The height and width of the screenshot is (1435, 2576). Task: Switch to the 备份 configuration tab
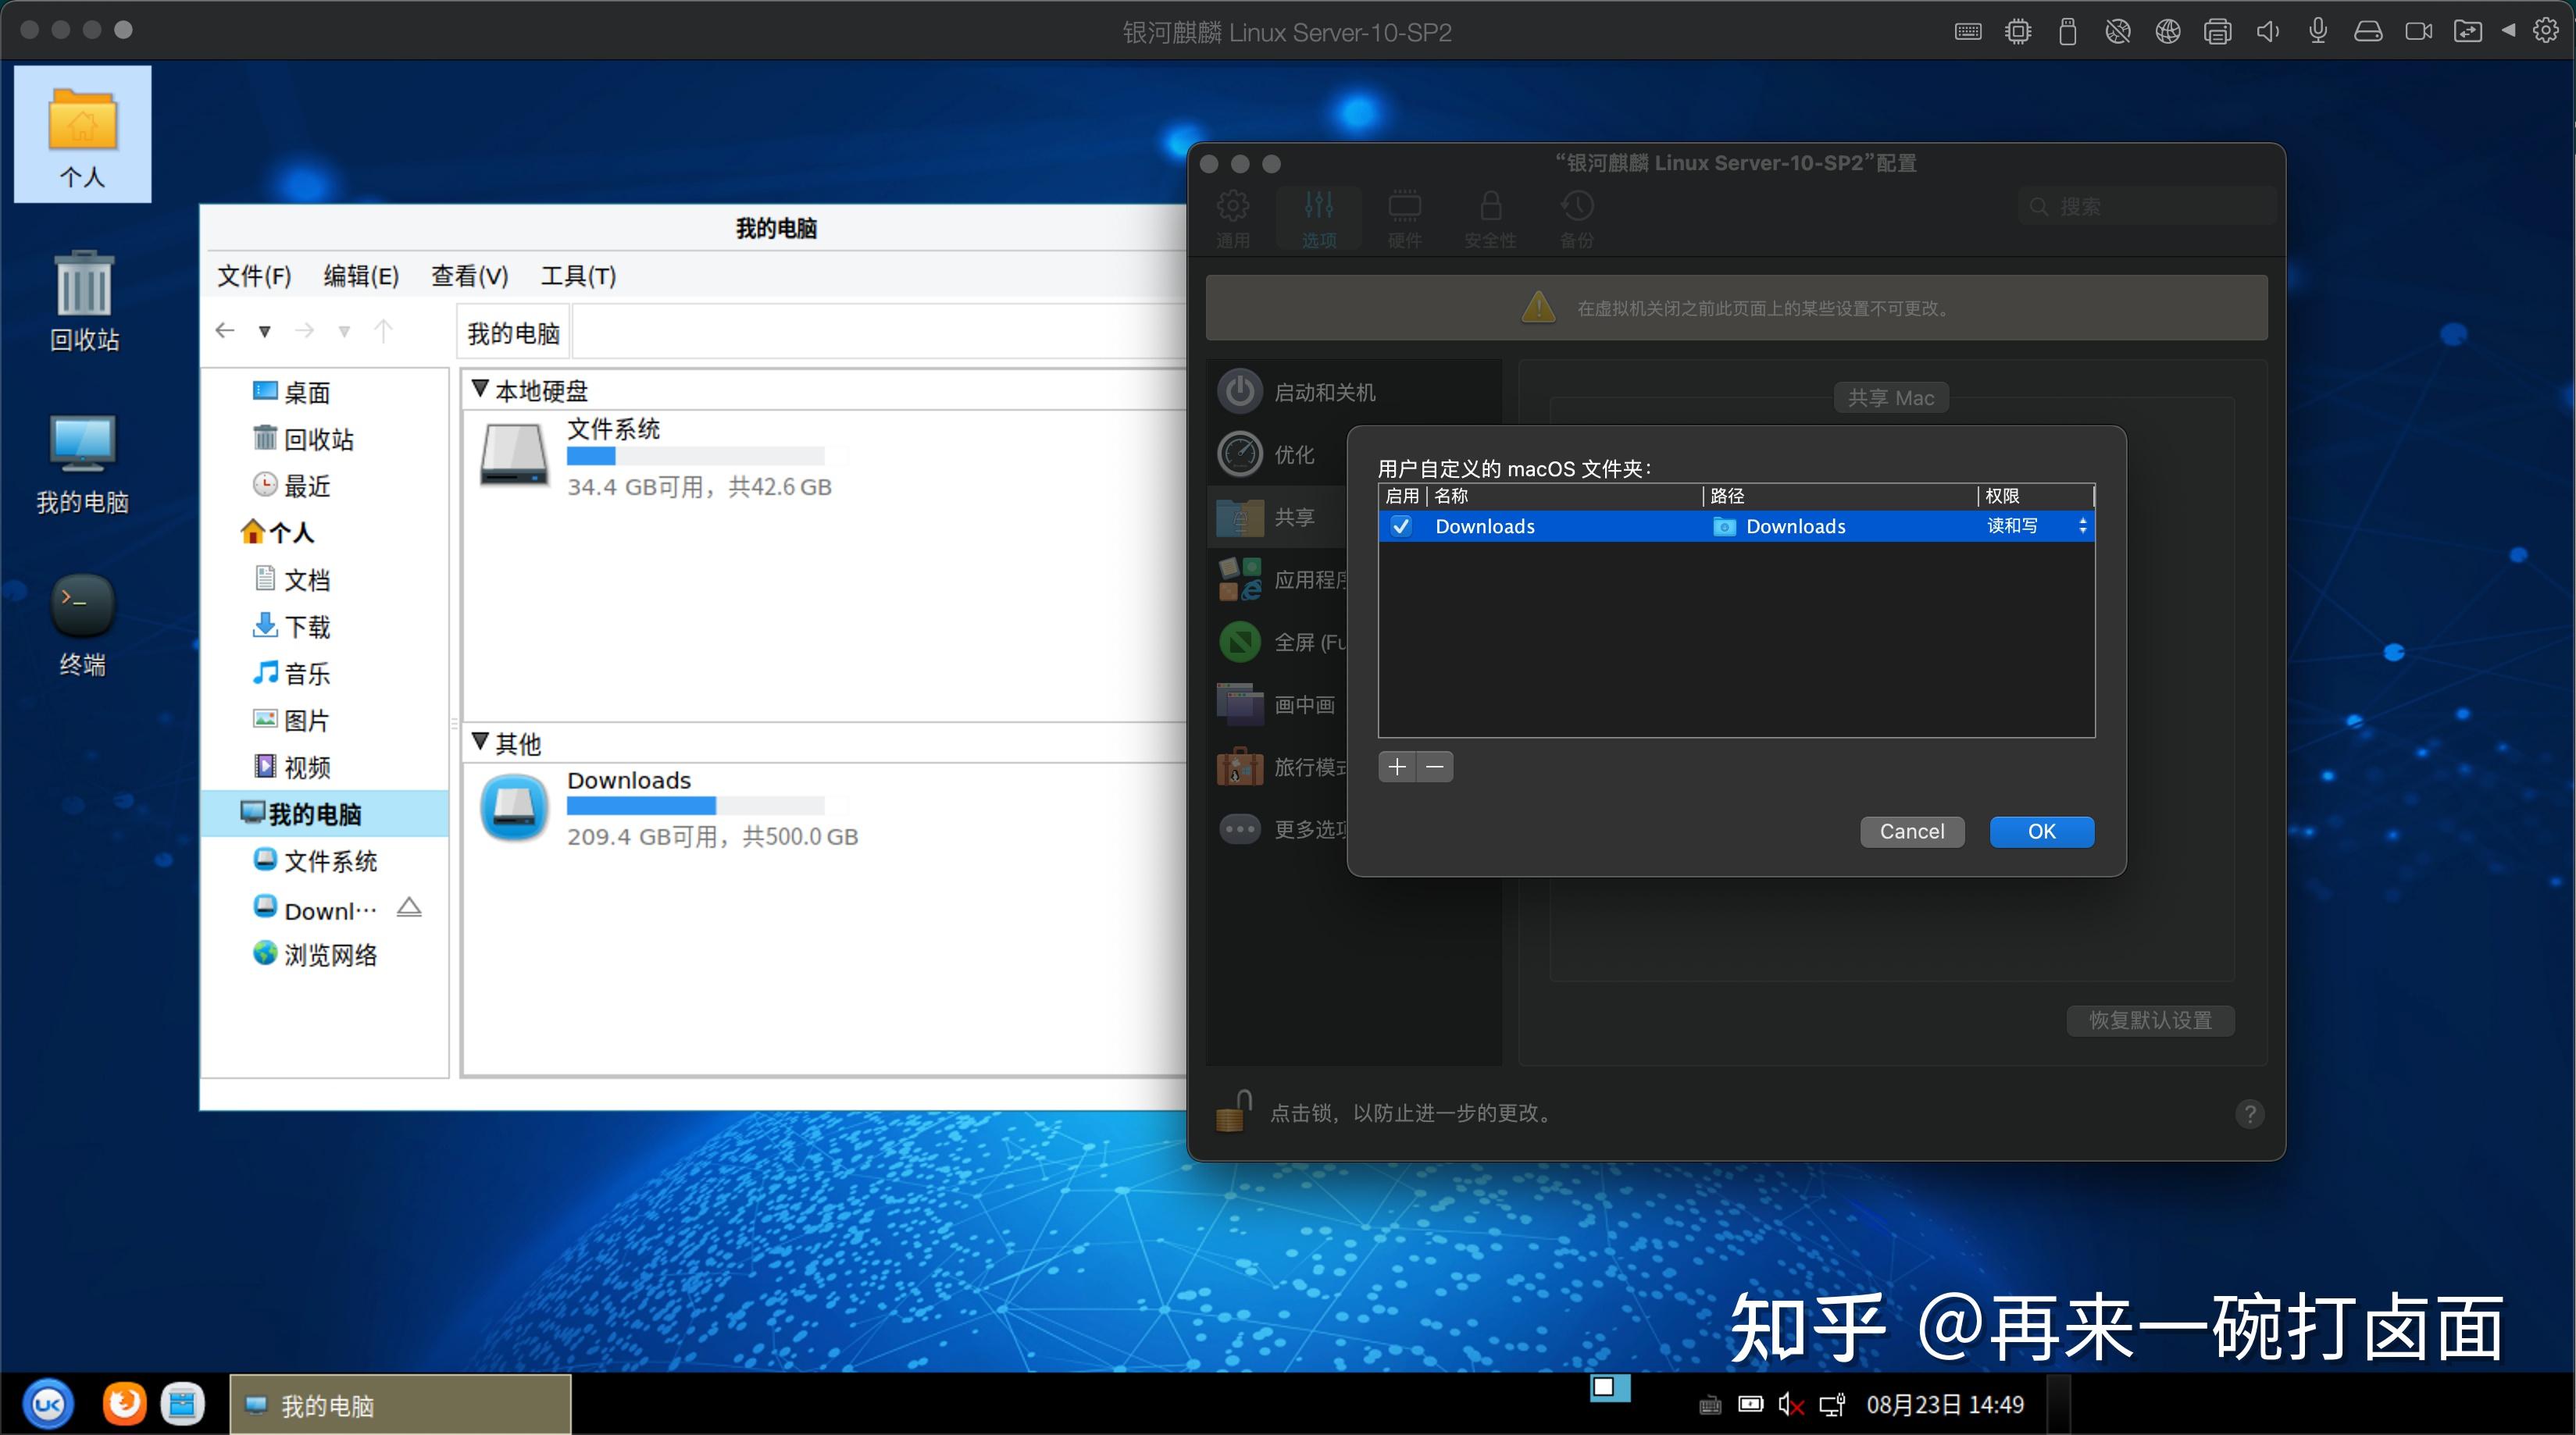coord(1577,218)
